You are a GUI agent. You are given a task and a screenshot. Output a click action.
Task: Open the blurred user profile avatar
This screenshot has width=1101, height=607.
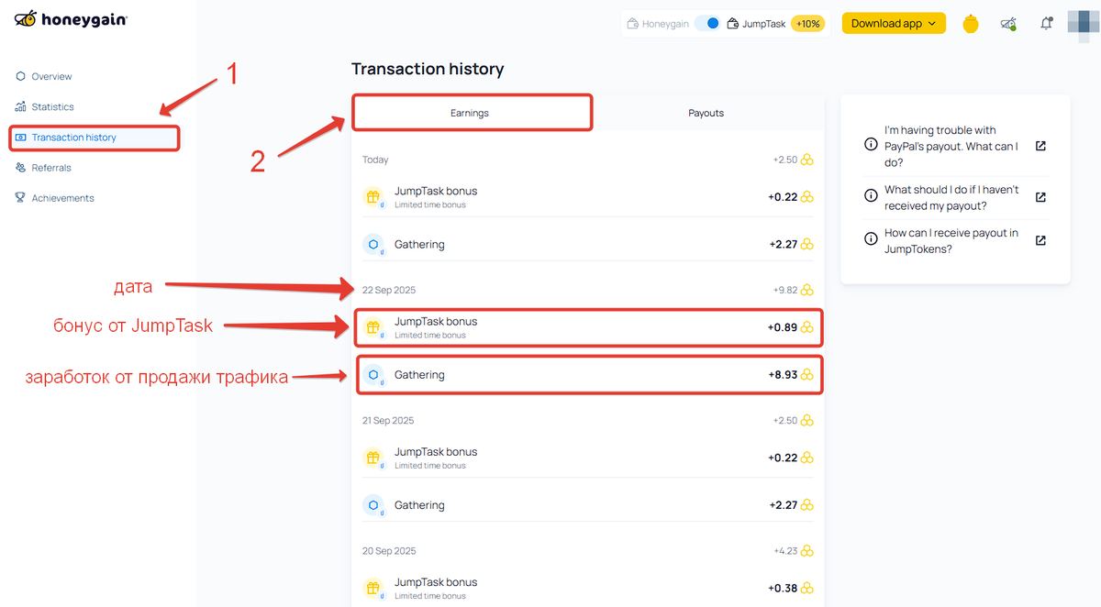1084,24
